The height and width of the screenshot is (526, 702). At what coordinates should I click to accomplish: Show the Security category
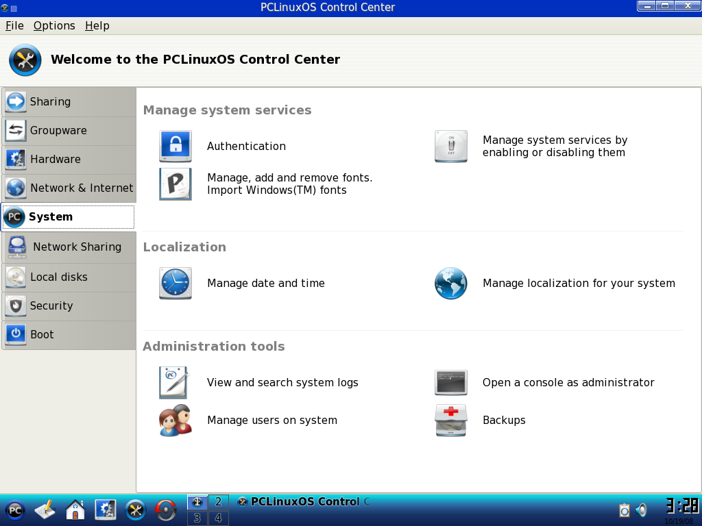click(x=69, y=306)
